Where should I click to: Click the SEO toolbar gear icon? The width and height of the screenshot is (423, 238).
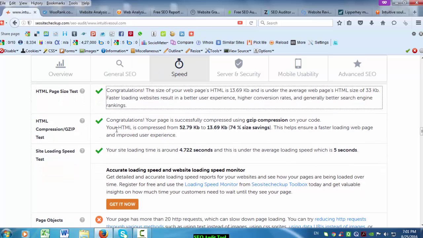coord(414,34)
